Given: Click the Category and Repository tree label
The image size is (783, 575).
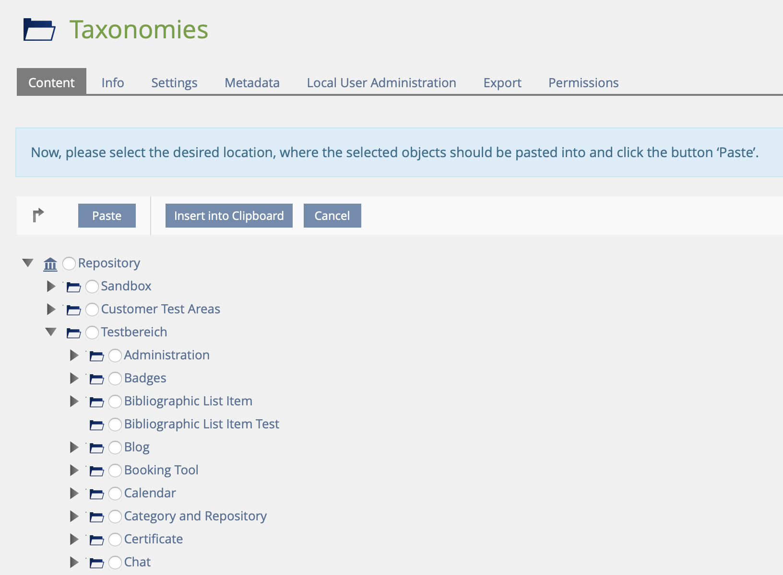Looking at the screenshot, I should (195, 516).
